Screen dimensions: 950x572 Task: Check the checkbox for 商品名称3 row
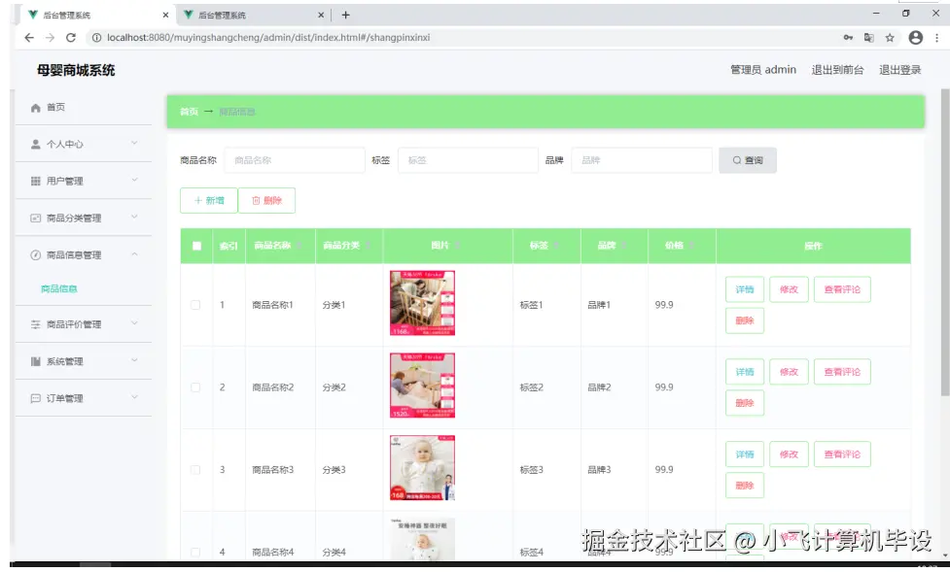click(194, 468)
